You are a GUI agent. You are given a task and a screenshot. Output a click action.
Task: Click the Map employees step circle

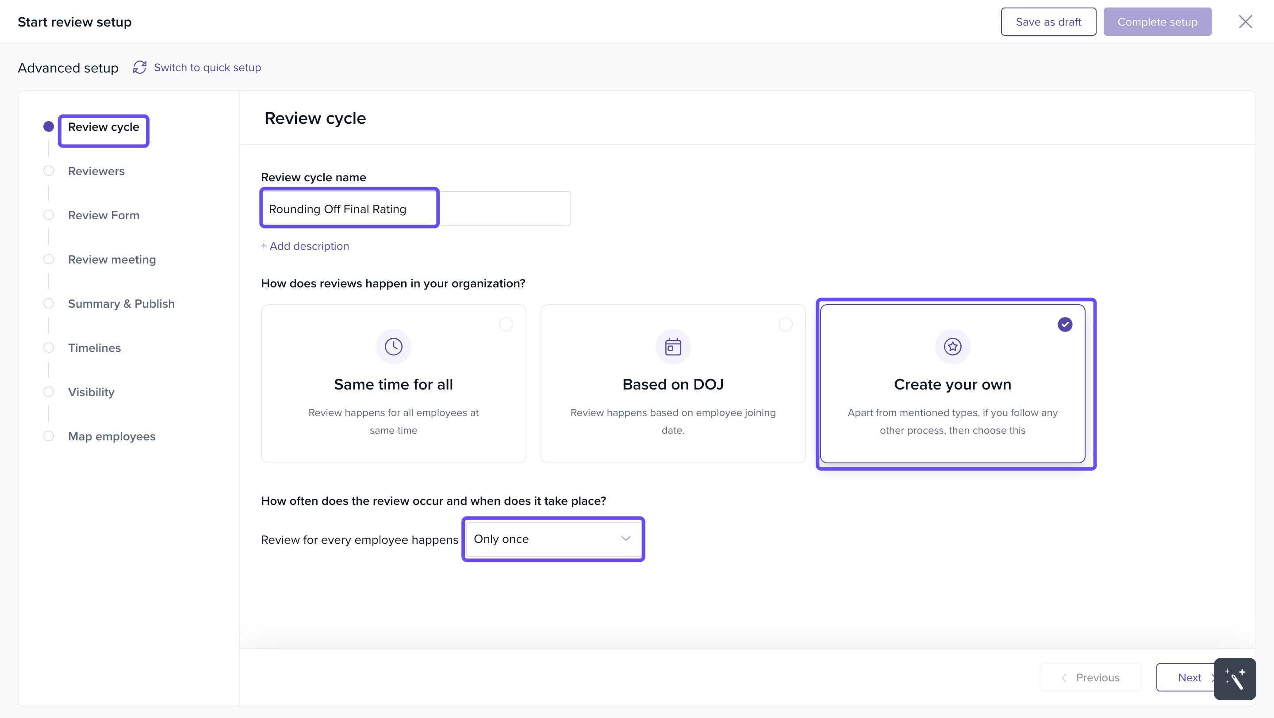[x=49, y=436]
